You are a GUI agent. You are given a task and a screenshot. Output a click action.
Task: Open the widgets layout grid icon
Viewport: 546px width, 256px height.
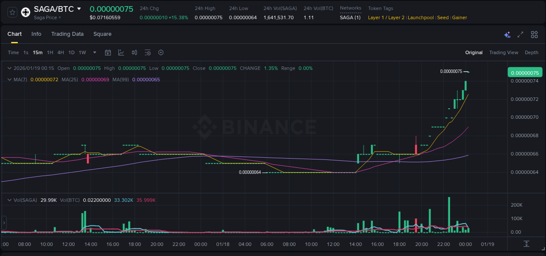click(x=534, y=34)
